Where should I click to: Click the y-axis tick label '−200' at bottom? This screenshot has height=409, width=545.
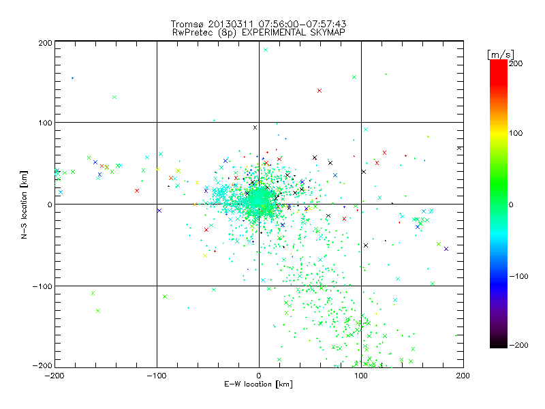click(42, 365)
